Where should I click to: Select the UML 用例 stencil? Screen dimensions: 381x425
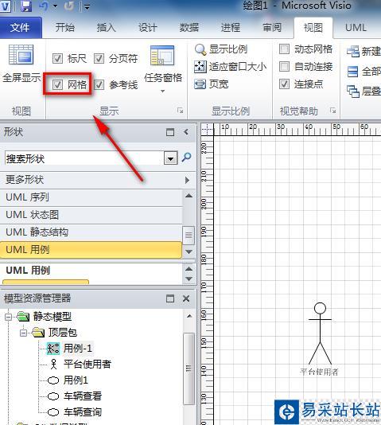pos(91,250)
